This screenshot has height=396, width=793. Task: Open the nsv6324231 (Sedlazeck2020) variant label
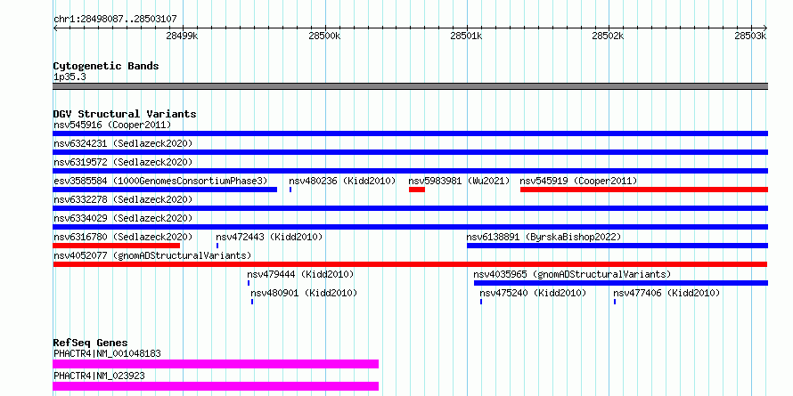[123, 143]
